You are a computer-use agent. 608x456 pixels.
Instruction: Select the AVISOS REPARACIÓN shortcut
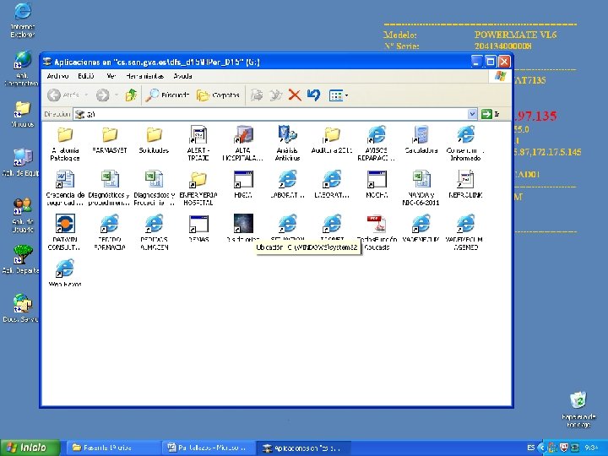point(377,143)
